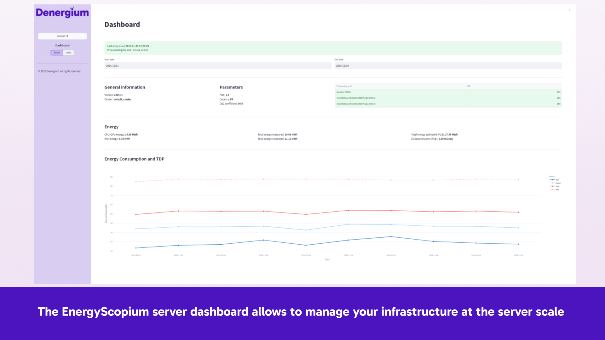Toggle the min series in chart legend
This screenshot has width=605, height=340.
pyautogui.click(x=555, y=180)
